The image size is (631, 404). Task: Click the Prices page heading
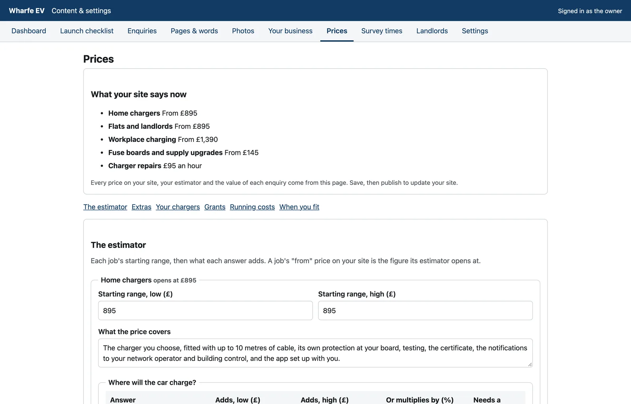(x=99, y=59)
